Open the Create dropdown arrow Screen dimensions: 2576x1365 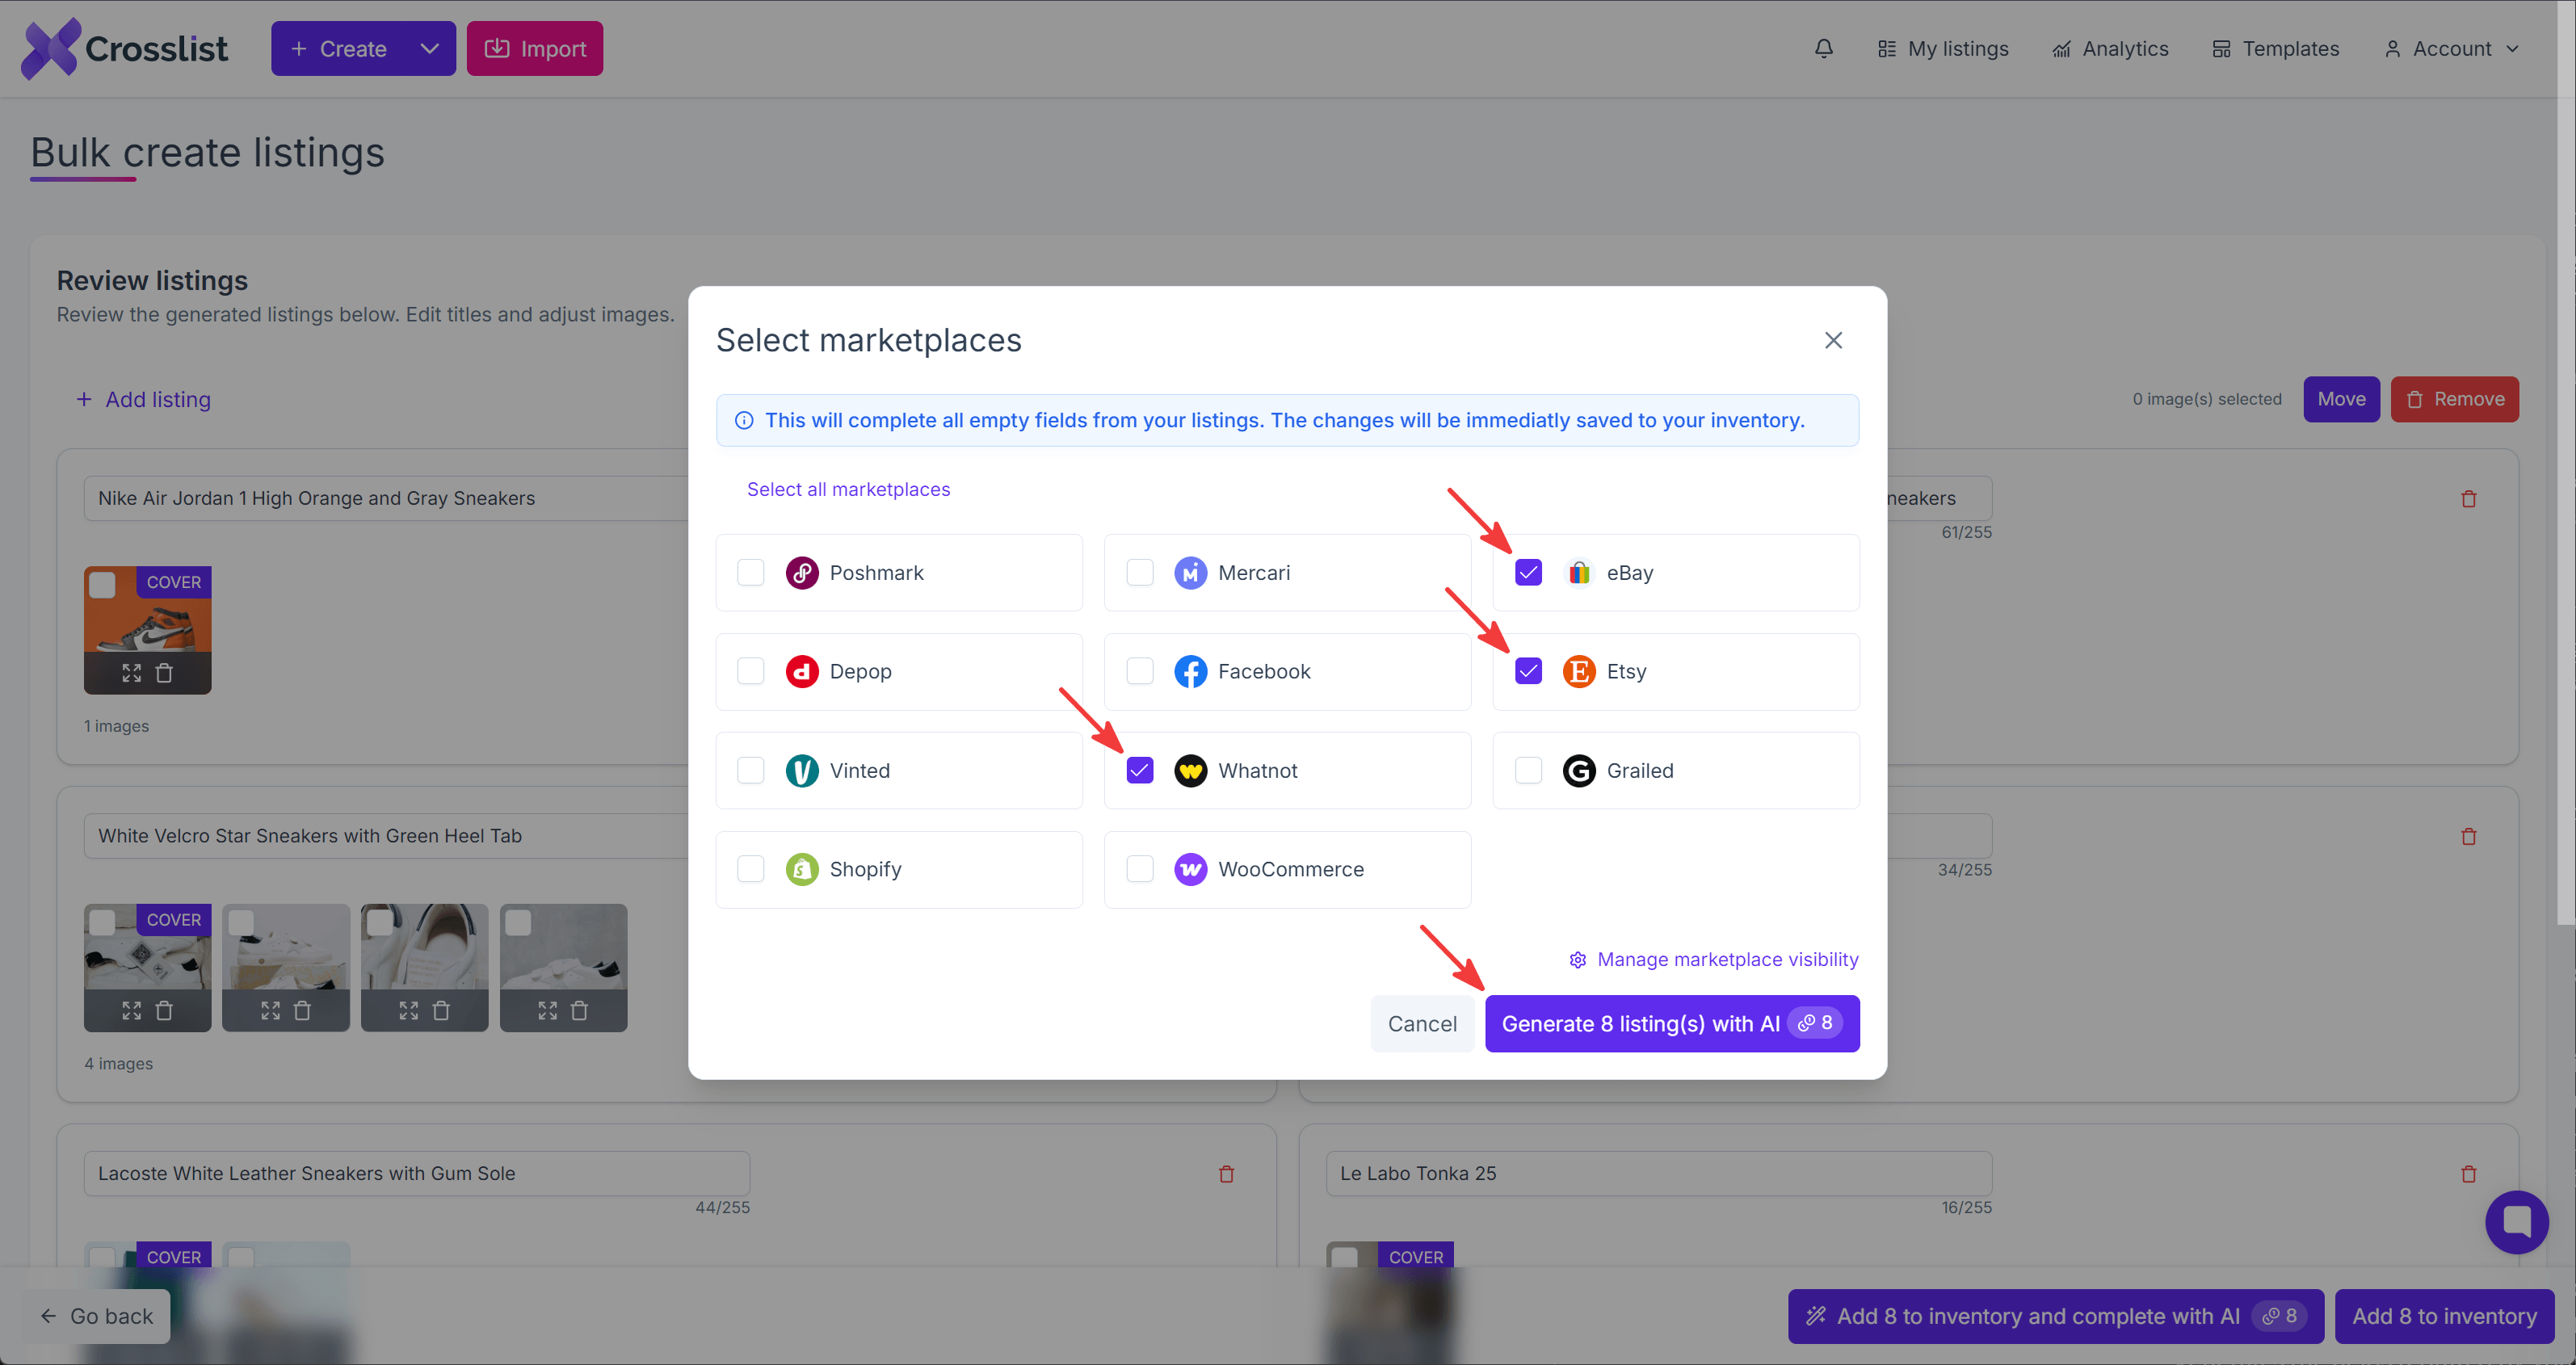(429, 48)
